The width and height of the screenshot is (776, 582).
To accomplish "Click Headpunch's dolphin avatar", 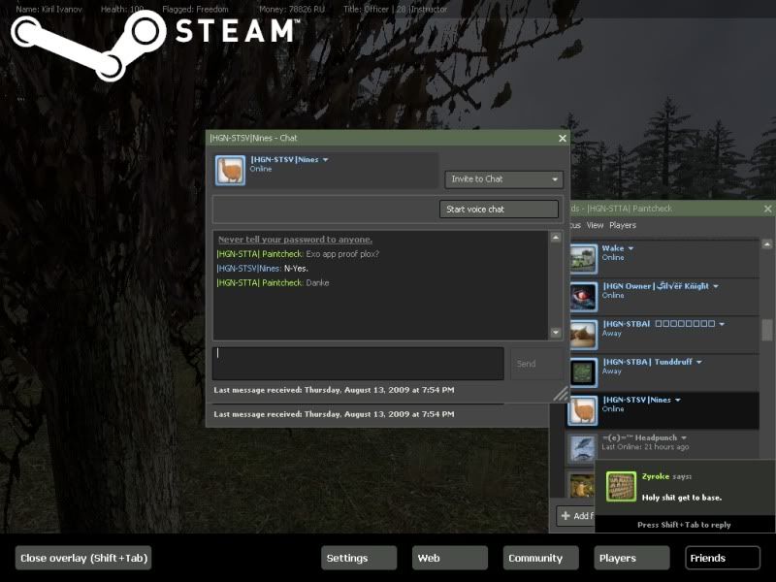I will pyautogui.click(x=581, y=448).
